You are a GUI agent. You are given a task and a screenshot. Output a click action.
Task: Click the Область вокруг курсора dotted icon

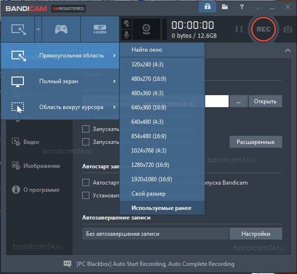18,108
